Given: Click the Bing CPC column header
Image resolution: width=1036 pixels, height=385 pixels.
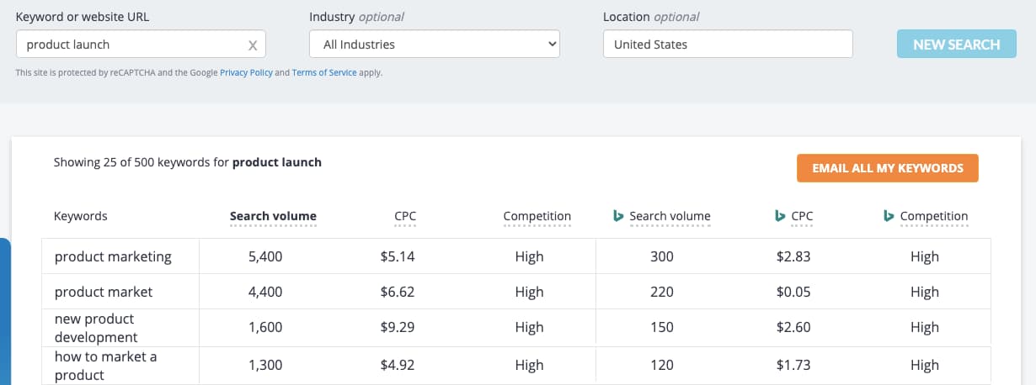Looking at the screenshot, I should click(x=803, y=216).
